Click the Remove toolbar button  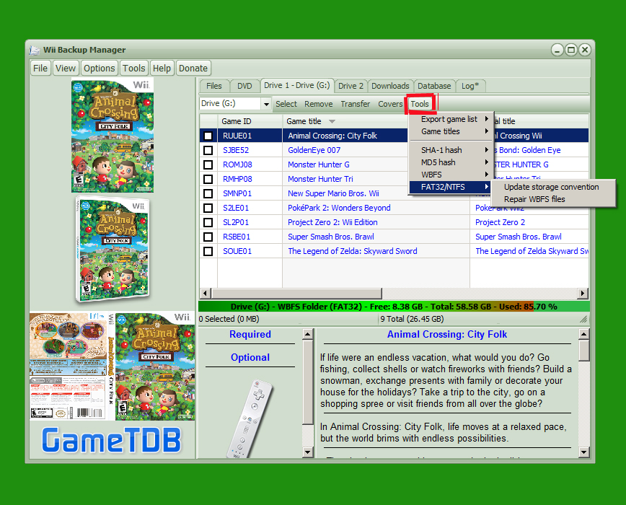click(x=319, y=104)
